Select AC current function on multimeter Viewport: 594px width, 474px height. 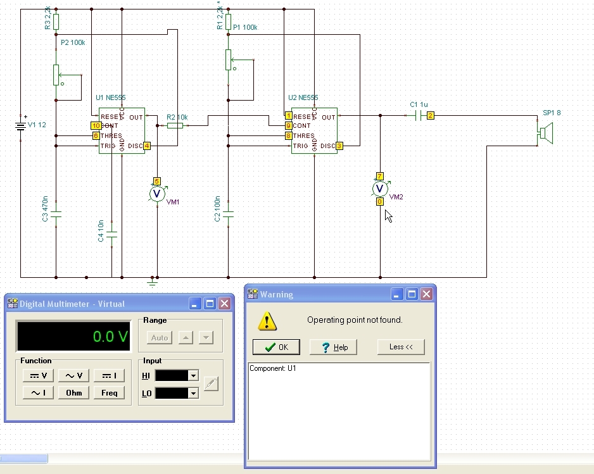click(x=38, y=392)
